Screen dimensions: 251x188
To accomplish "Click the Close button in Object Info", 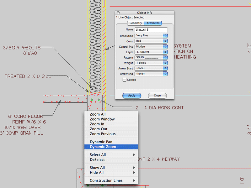I will [157, 96].
